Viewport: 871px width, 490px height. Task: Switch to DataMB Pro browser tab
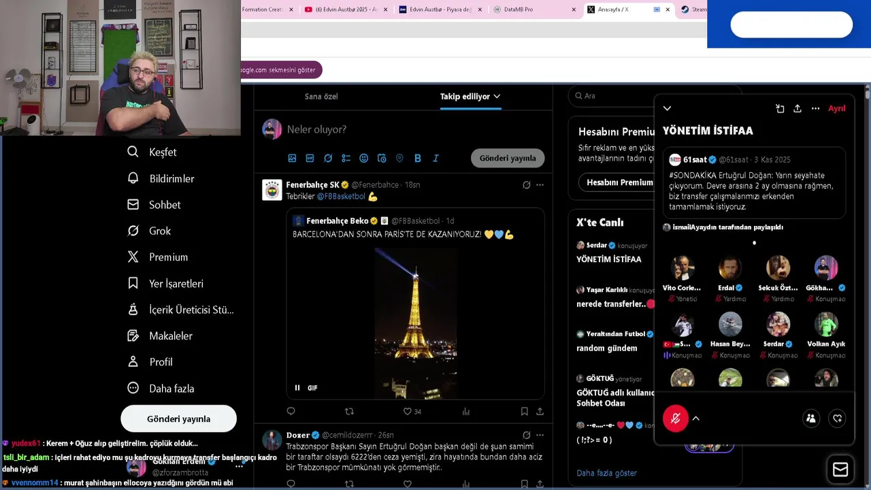coord(533,10)
